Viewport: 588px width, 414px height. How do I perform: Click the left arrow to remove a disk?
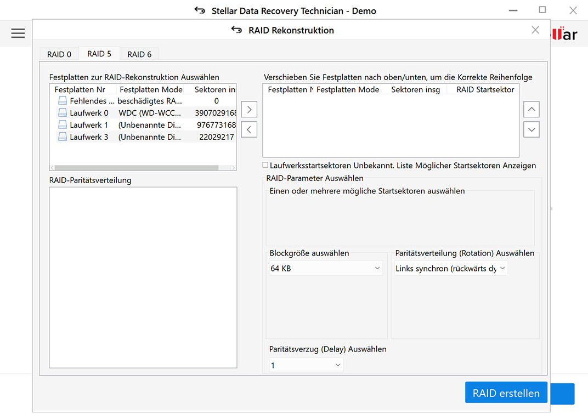249,129
